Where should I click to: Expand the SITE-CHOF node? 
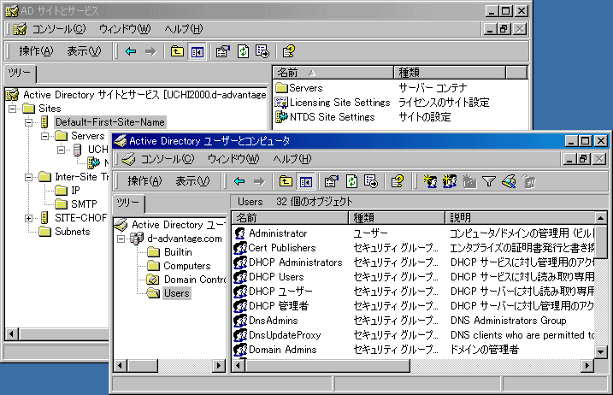[x=28, y=218]
